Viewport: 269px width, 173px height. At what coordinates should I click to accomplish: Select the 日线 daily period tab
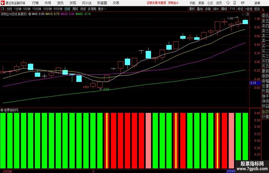click(67, 9)
